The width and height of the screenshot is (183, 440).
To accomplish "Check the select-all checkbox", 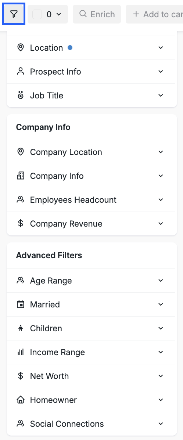I will (x=37, y=14).
